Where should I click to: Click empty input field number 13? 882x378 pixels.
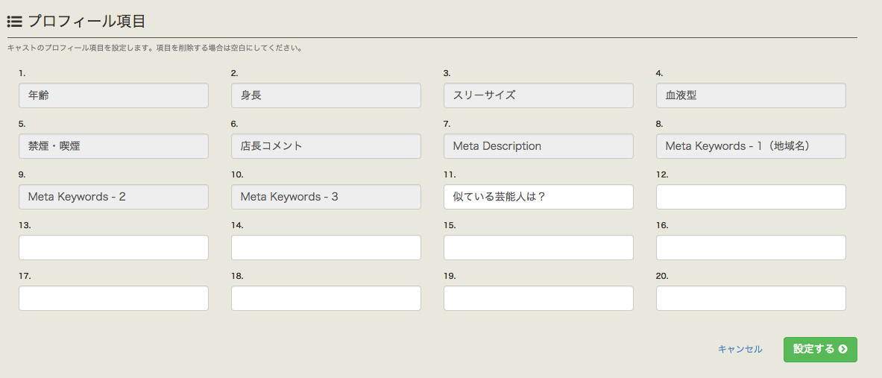(x=113, y=248)
